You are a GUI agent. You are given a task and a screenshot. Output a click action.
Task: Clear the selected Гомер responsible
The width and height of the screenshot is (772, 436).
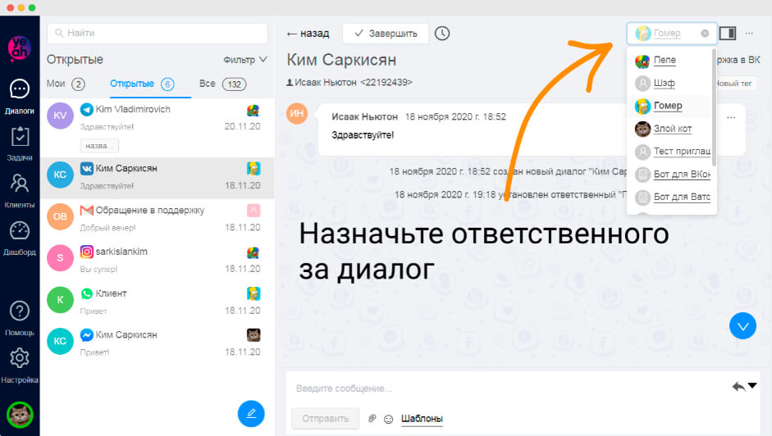[705, 34]
